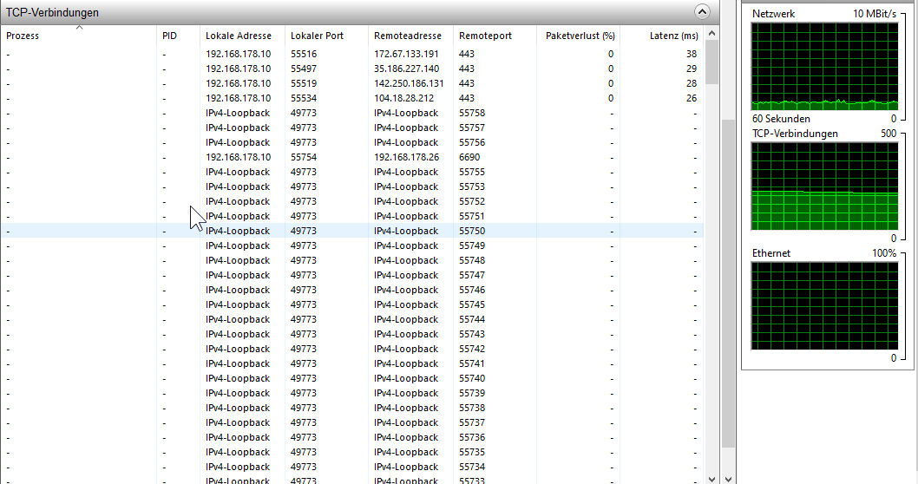This screenshot has height=484, width=918.
Task: Click latency value 29
Action: pyautogui.click(x=692, y=69)
